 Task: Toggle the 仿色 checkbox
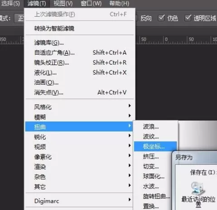point(161,18)
